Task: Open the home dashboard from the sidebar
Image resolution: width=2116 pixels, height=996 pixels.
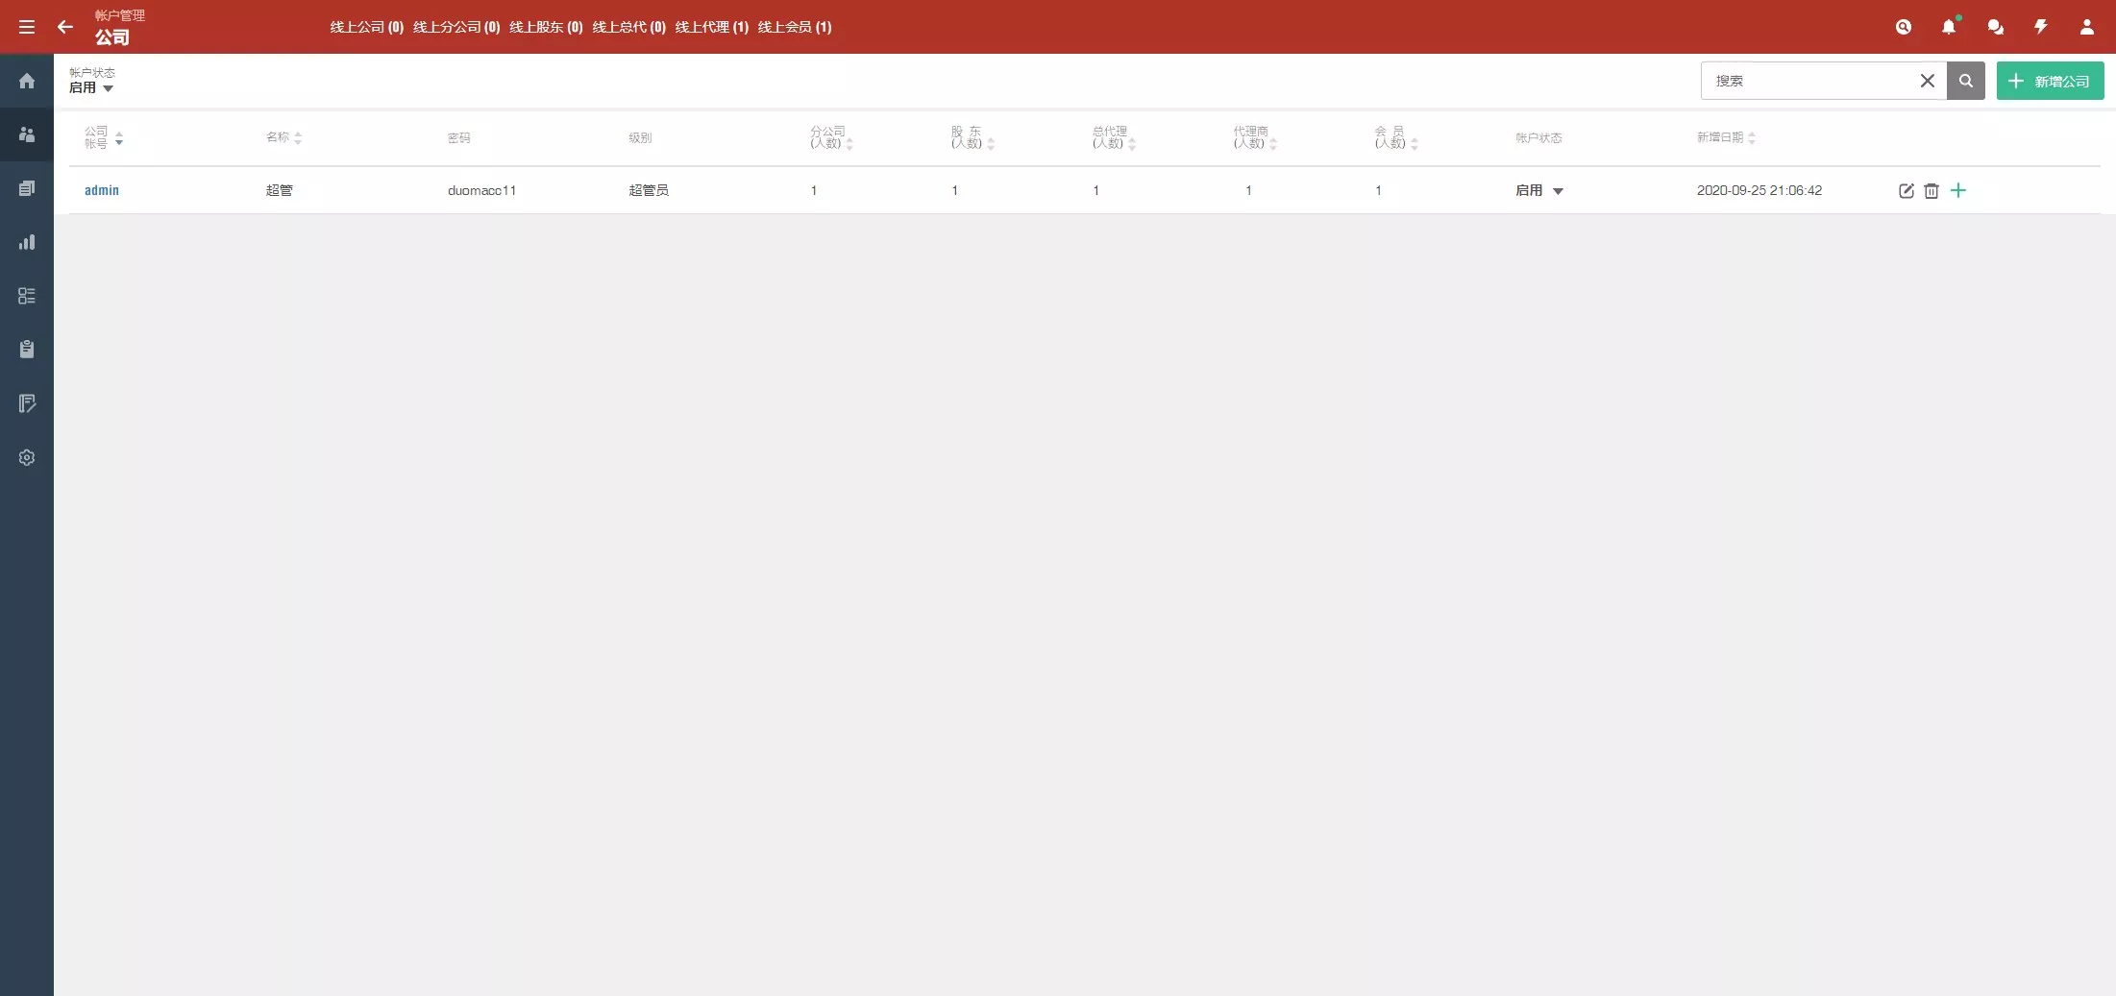Action: pyautogui.click(x=26, y=81)
